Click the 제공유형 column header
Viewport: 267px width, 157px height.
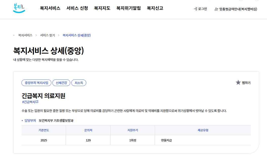[203, 130]
